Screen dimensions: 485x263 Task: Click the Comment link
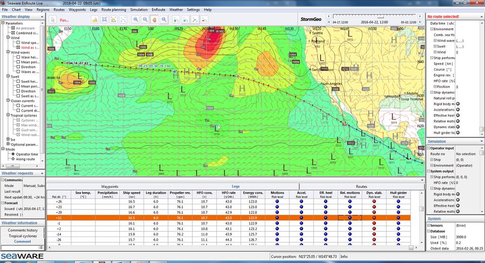[x=23, y=241]
